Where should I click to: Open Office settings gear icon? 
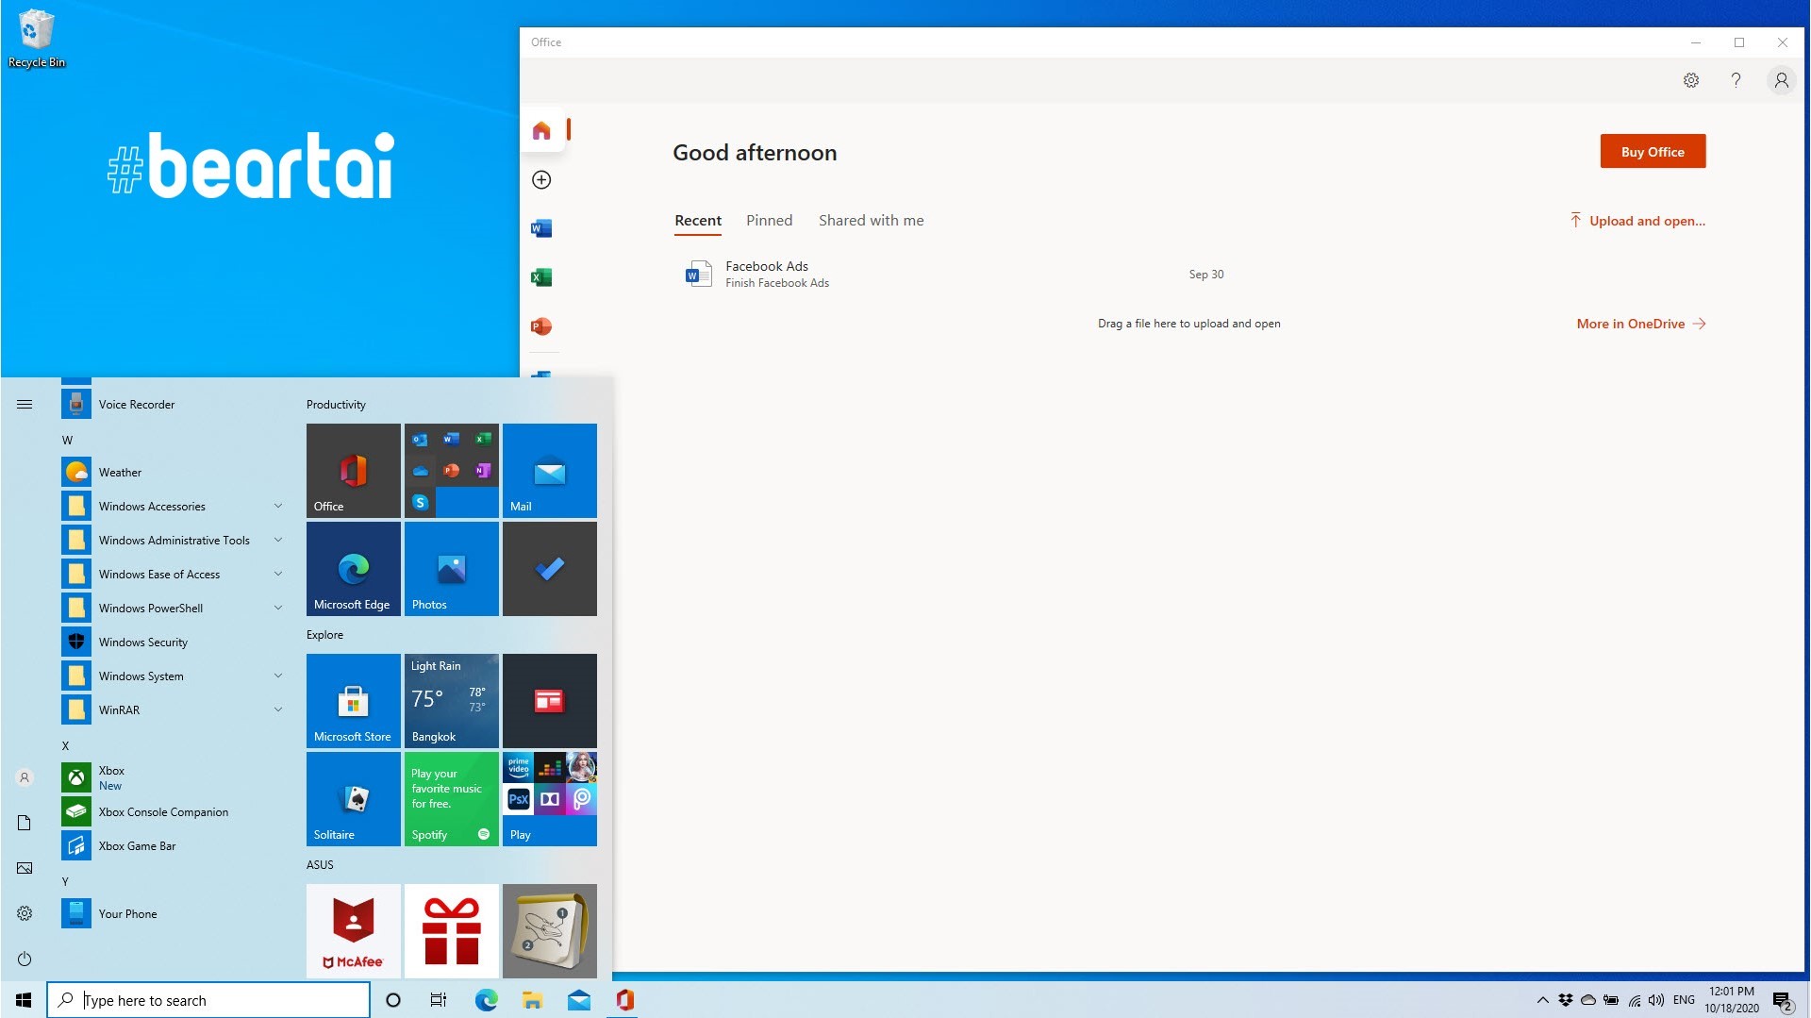coord(1691,81)
